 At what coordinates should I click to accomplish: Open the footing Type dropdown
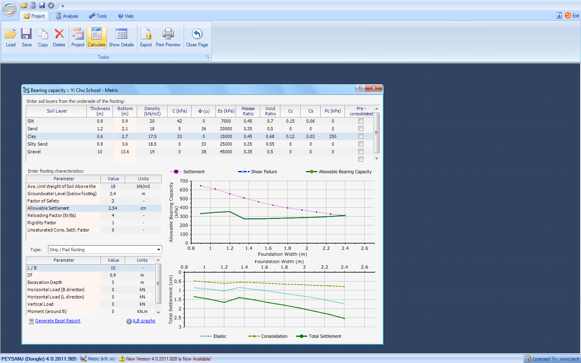click(x=159, y=250)
